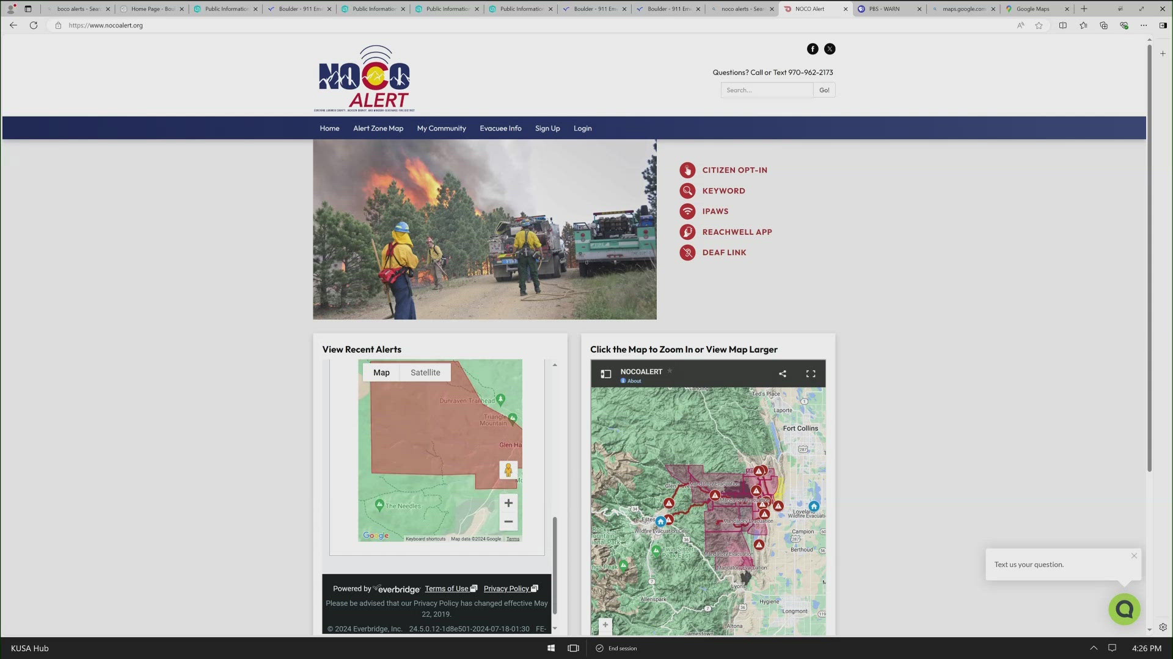This screenshot has width=1173, height=659.
Task: Open the Reachwell App icon
Action: [x=687, y=232]
